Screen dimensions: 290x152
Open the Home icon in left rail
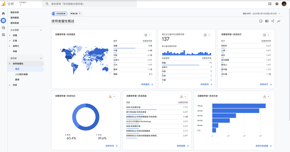click(x=3, y=13)
